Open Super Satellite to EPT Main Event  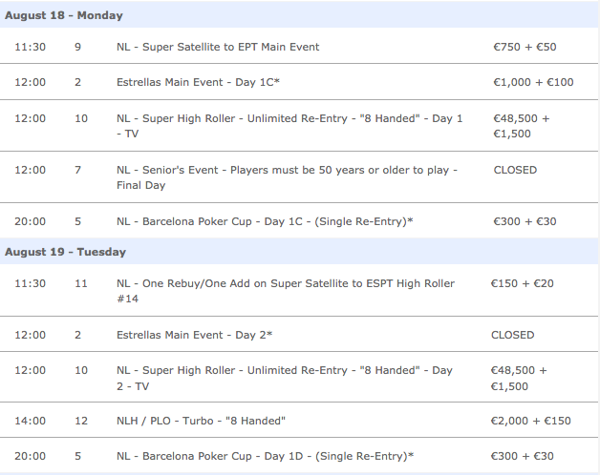tap(218, 47)
